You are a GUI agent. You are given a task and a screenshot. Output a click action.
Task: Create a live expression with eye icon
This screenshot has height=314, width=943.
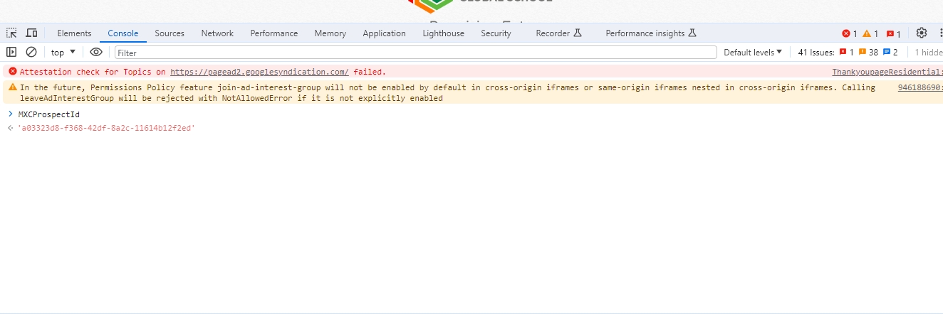tap(96, 52)
